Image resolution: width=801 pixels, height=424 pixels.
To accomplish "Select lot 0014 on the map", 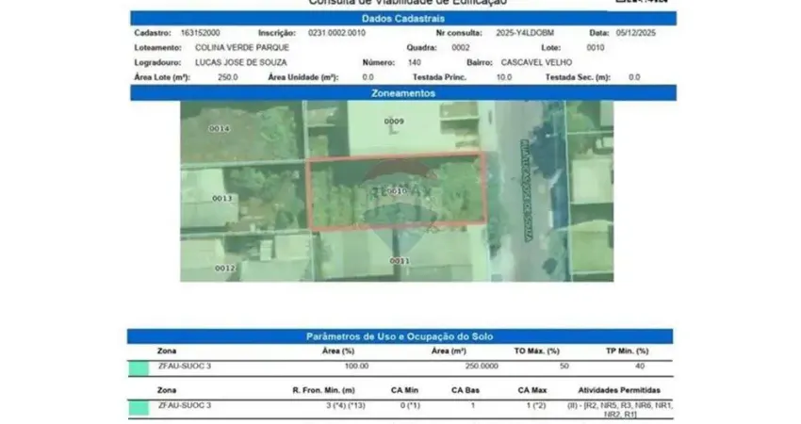I will pos(220,128).
